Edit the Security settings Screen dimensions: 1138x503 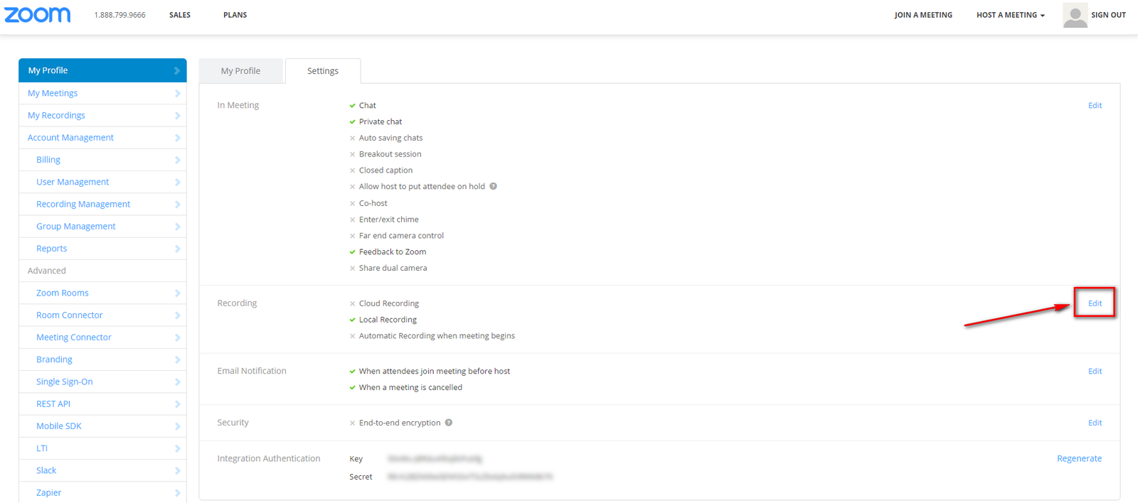click(1095, 423)
